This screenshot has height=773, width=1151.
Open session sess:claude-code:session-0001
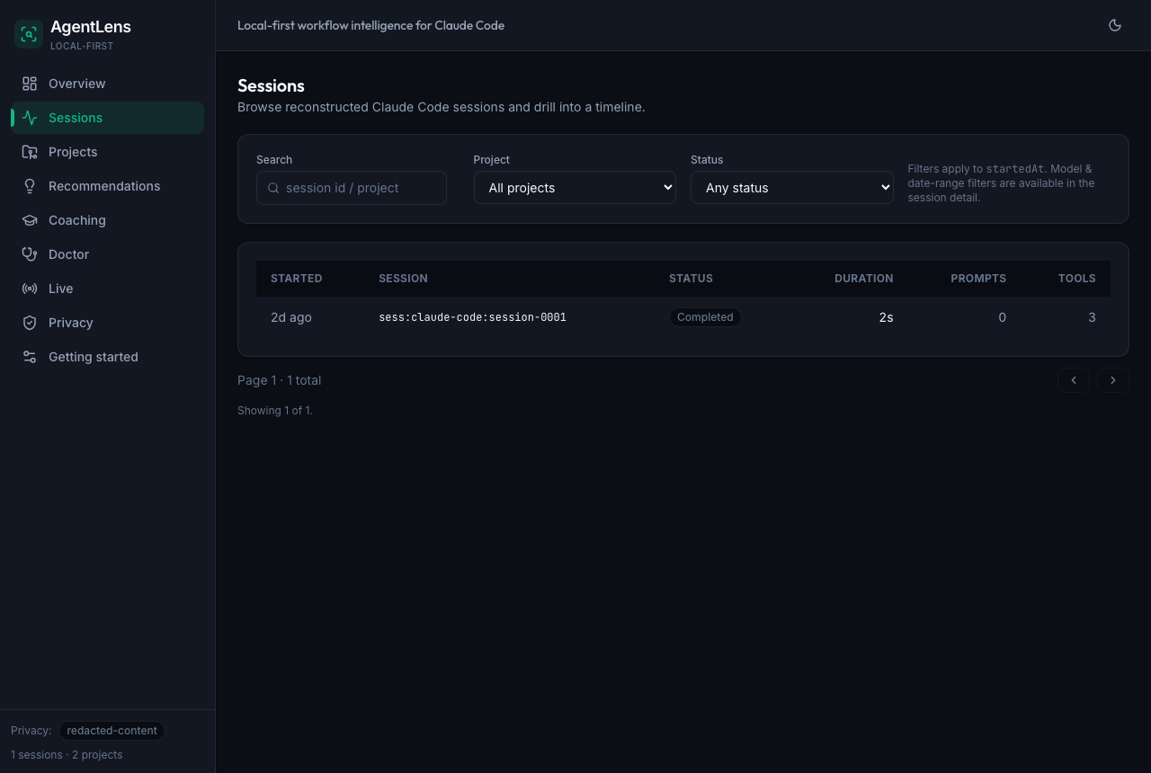(x=472, y=317)
